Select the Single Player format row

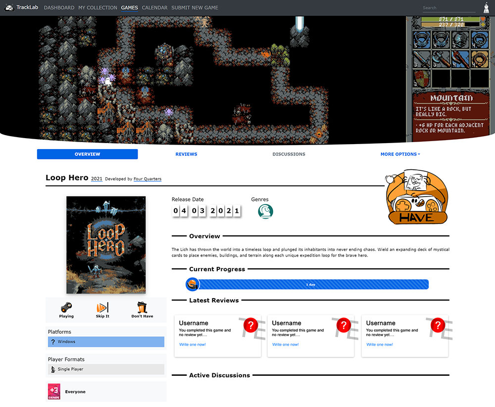[106, 369]
